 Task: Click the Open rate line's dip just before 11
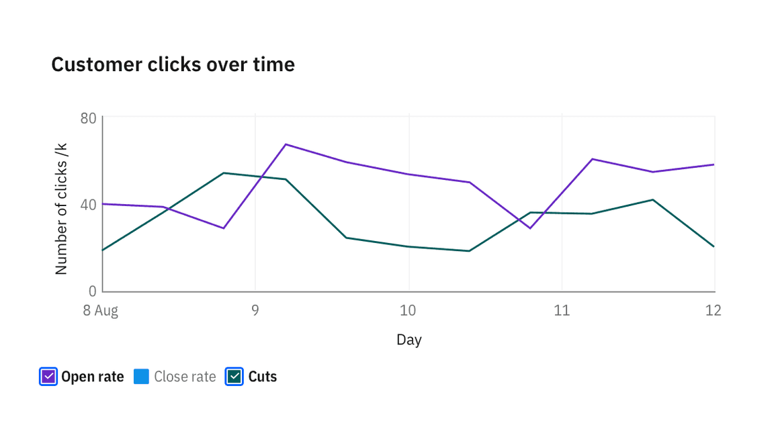point(530,228)
